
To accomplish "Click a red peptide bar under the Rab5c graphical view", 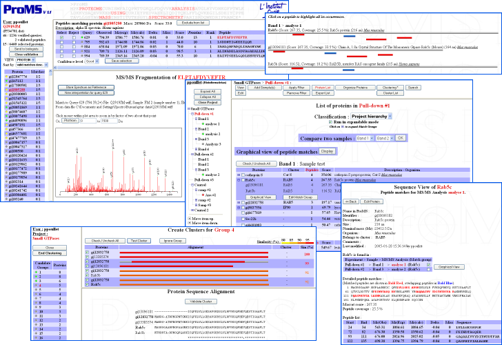I will pyautogui.click(x=298, y=34).
